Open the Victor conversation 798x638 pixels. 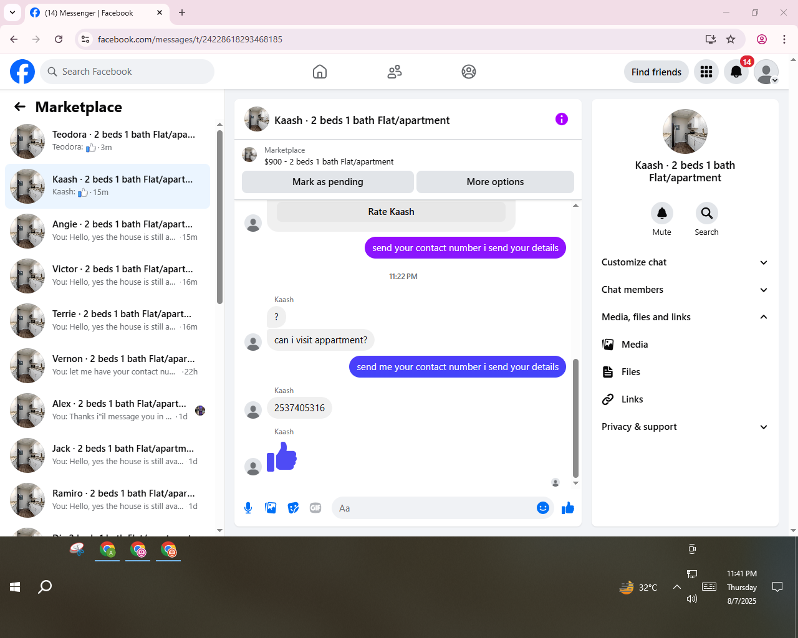point(107,276)
